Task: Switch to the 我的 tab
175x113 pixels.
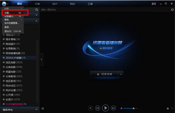Action: [72, 4]
